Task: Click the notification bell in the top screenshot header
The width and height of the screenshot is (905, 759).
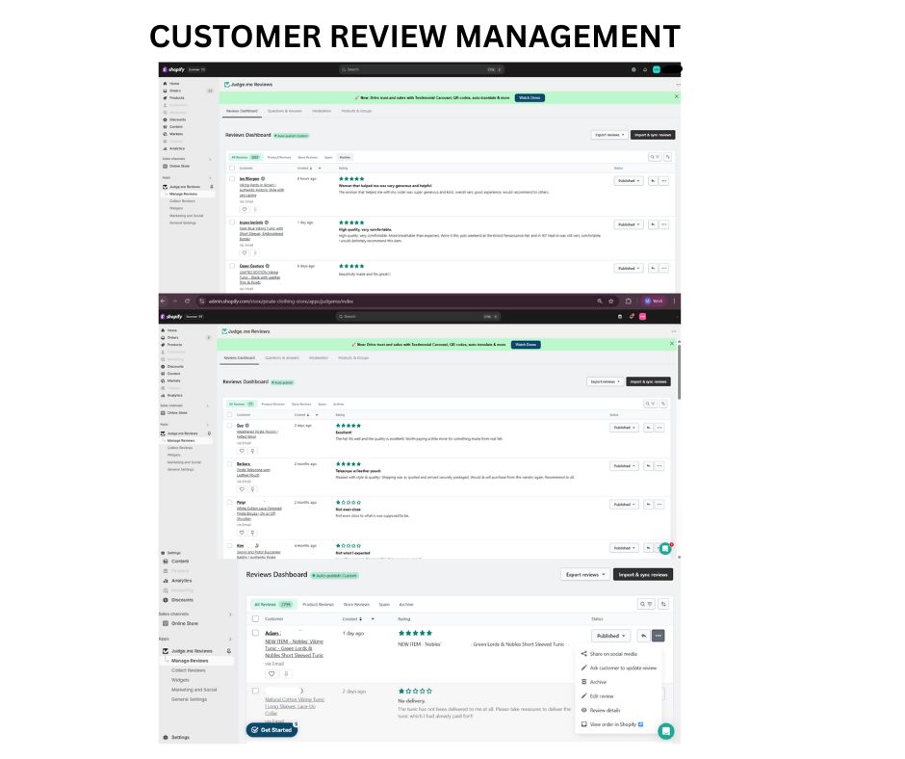Action: point(645,69)
